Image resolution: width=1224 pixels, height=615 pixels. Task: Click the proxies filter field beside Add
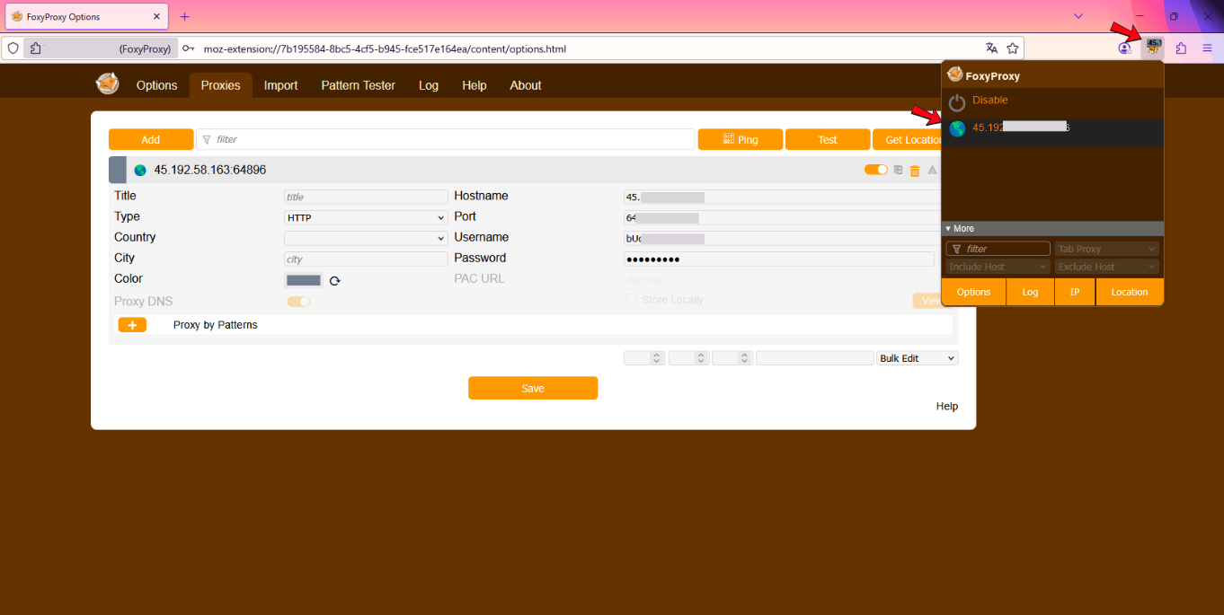(446, 140)
